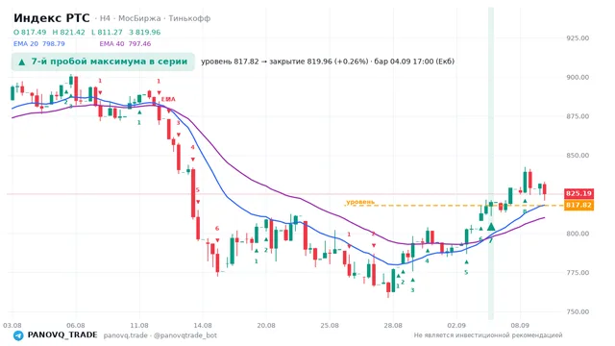Viewport: 615px width, 346px height.
Task: Click the "EMA 20 798.79" legend entry
Action: (x=39, y=43)
